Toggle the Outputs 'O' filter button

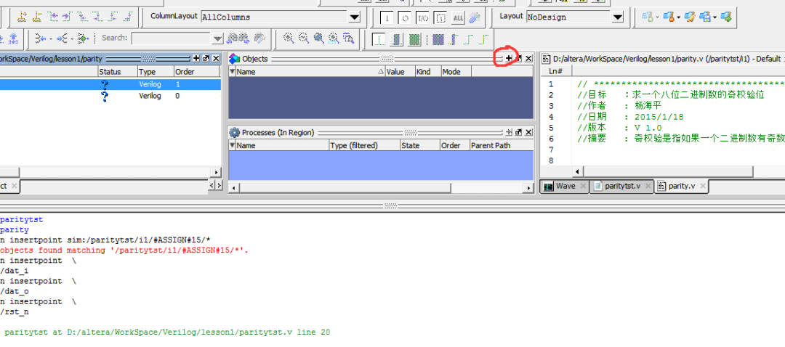pos(405,17)
